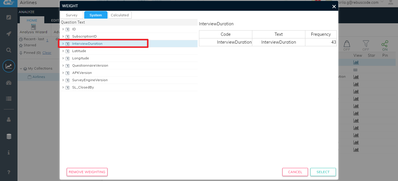Expand the InterviewDuration tree row

click(63, 44)
